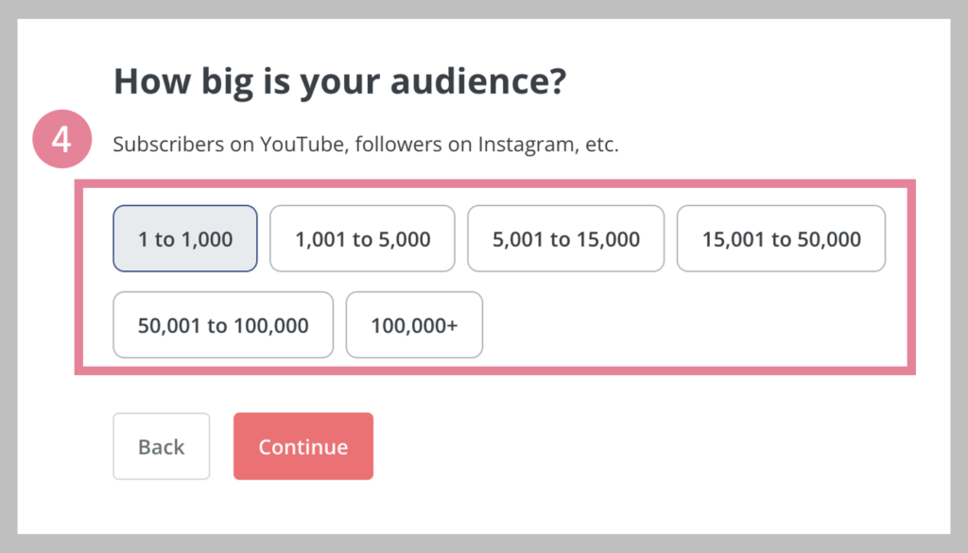
Task: Return to previous question using Back
Action: 162,446
